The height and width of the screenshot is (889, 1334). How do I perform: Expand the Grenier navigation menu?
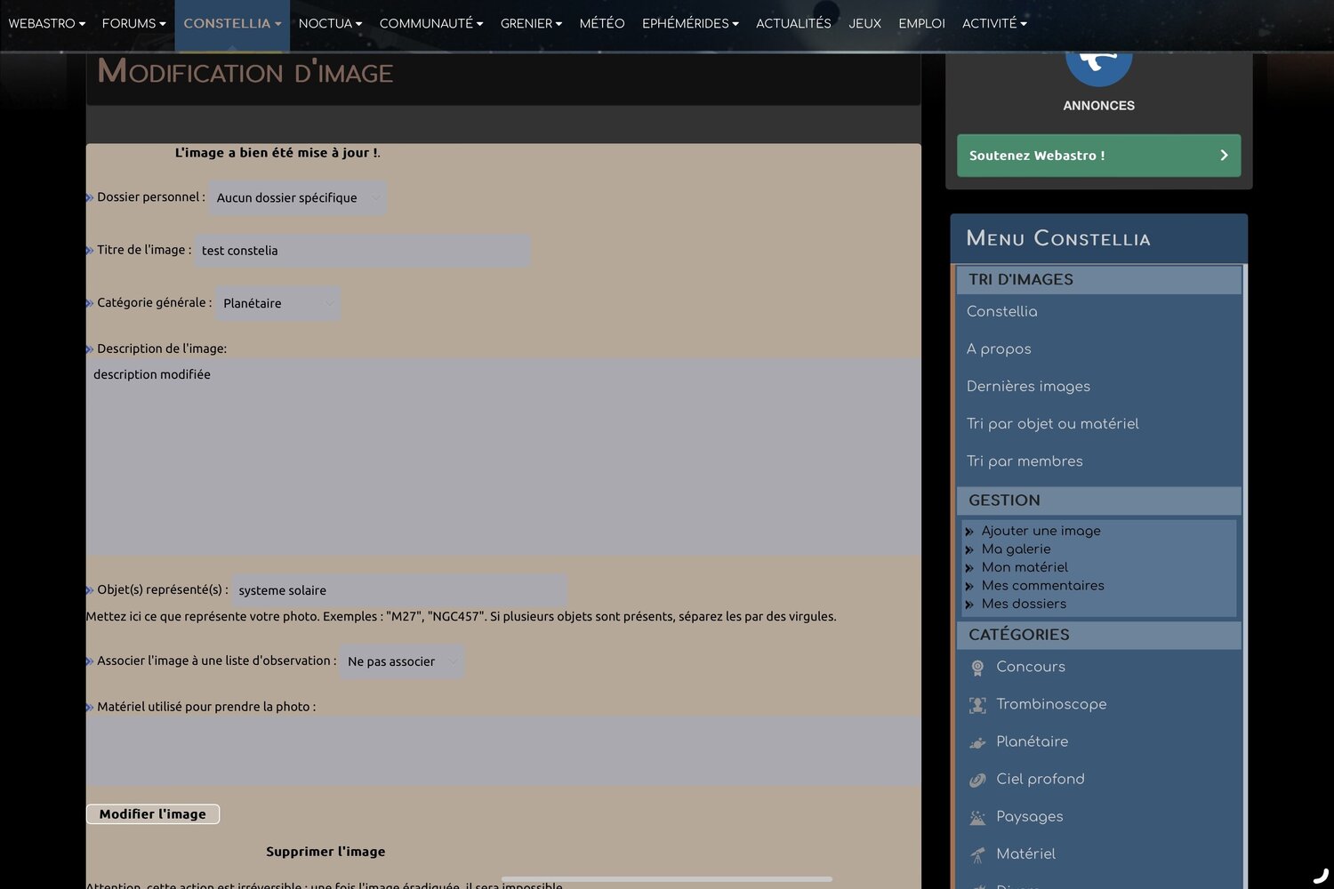[x=531, y=24]
